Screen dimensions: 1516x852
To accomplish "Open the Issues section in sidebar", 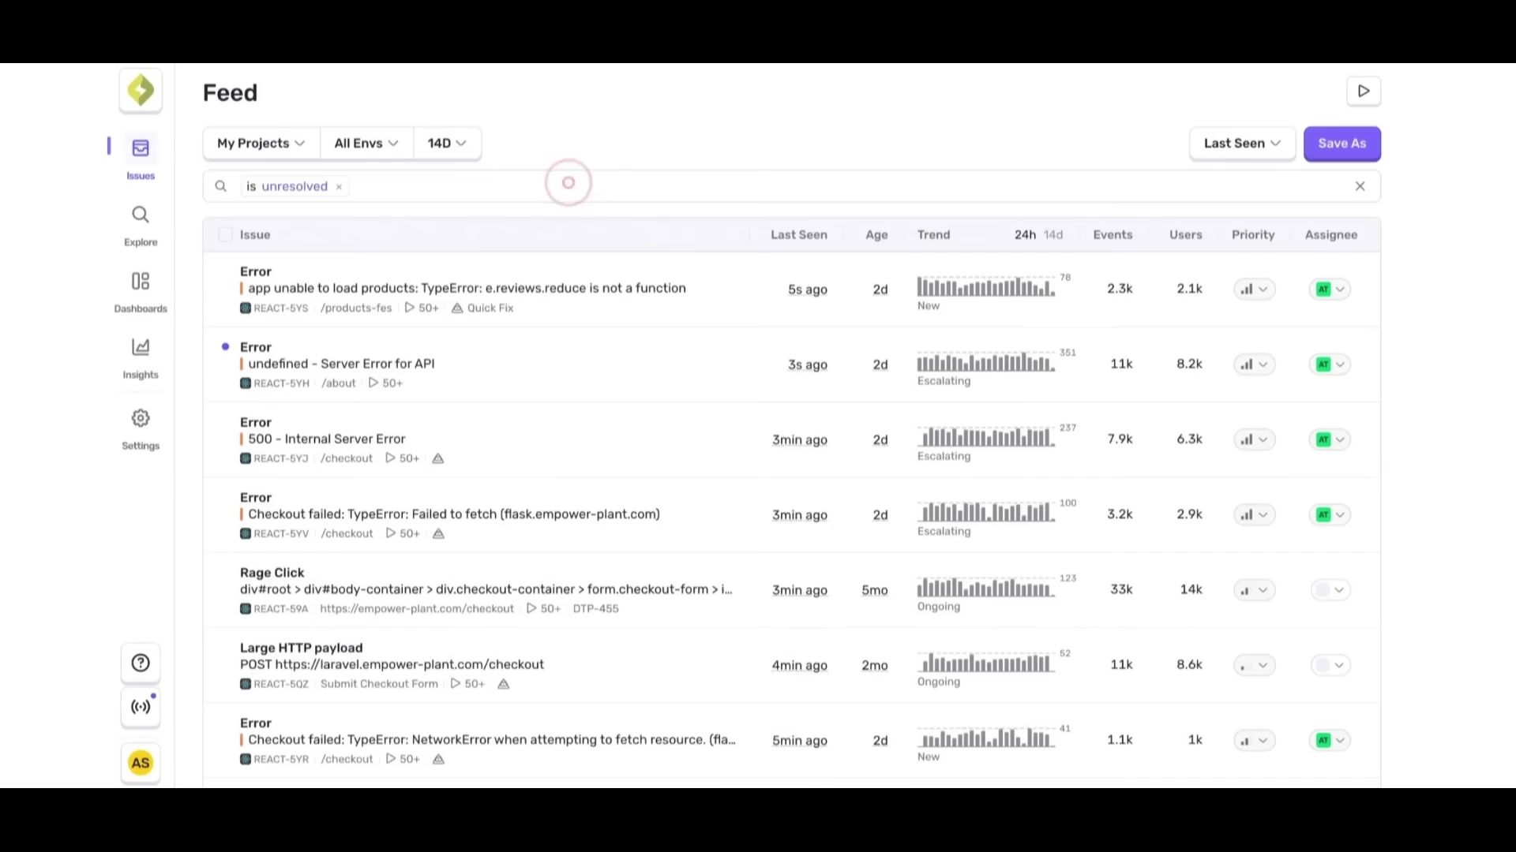I will [141, 148].
